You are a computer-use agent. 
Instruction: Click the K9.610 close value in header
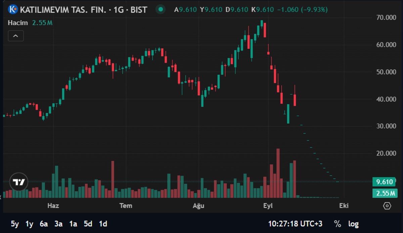(x=263, y=9)
